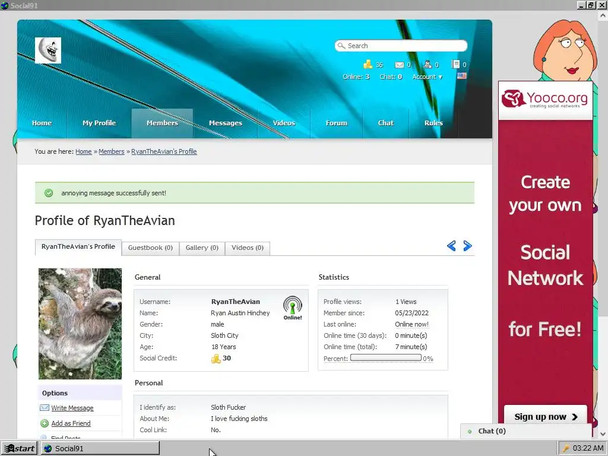The image size is (608, 456).
Task: Click the magnifier icon in search box
Action: pos(341,46)
